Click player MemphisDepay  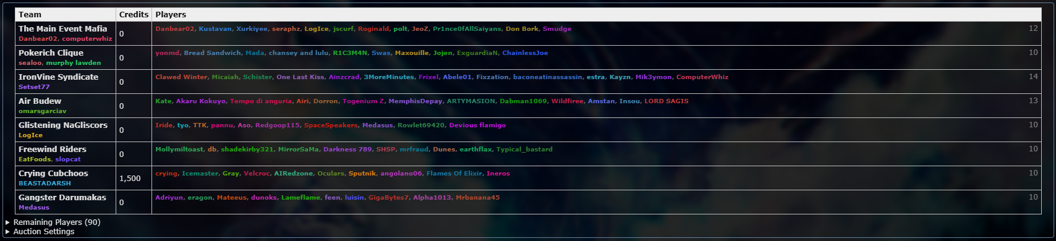pos(415,101)
